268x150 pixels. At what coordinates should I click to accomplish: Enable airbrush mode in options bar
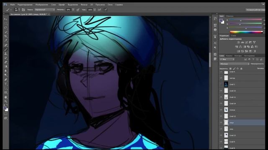(99, 10)
